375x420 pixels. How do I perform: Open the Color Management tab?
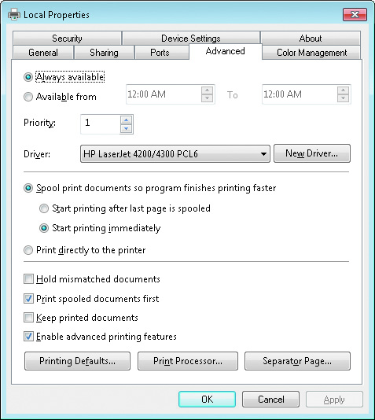tap(311, 53)
